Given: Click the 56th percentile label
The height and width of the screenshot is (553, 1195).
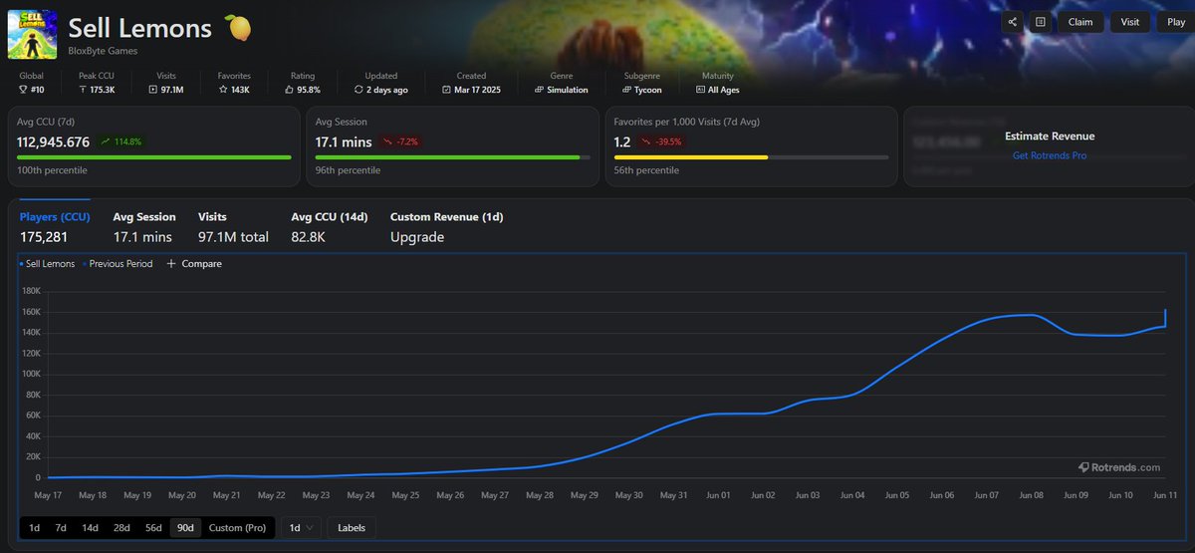Looking at the screenshot, I should pyautogui.click(x=646, y=171).
